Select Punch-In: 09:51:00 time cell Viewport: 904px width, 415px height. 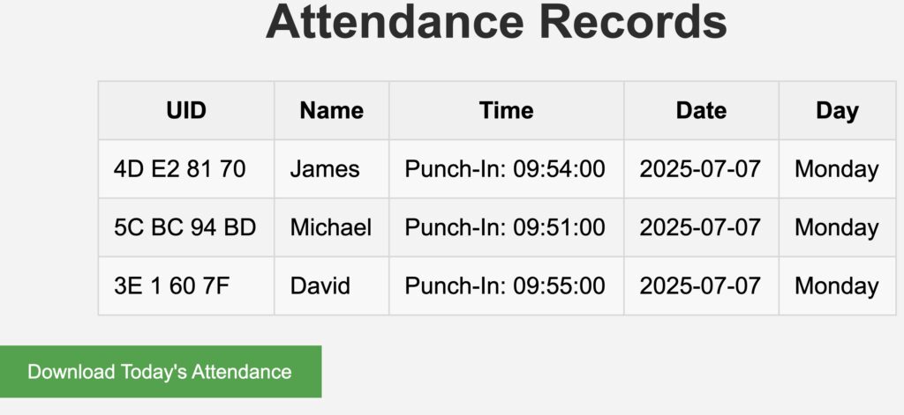pos(505,227)
